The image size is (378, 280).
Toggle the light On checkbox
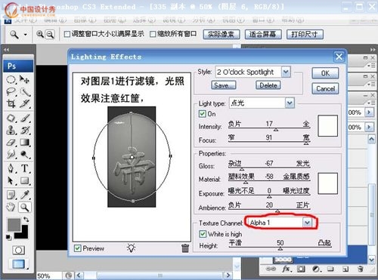tap(202, 114)
